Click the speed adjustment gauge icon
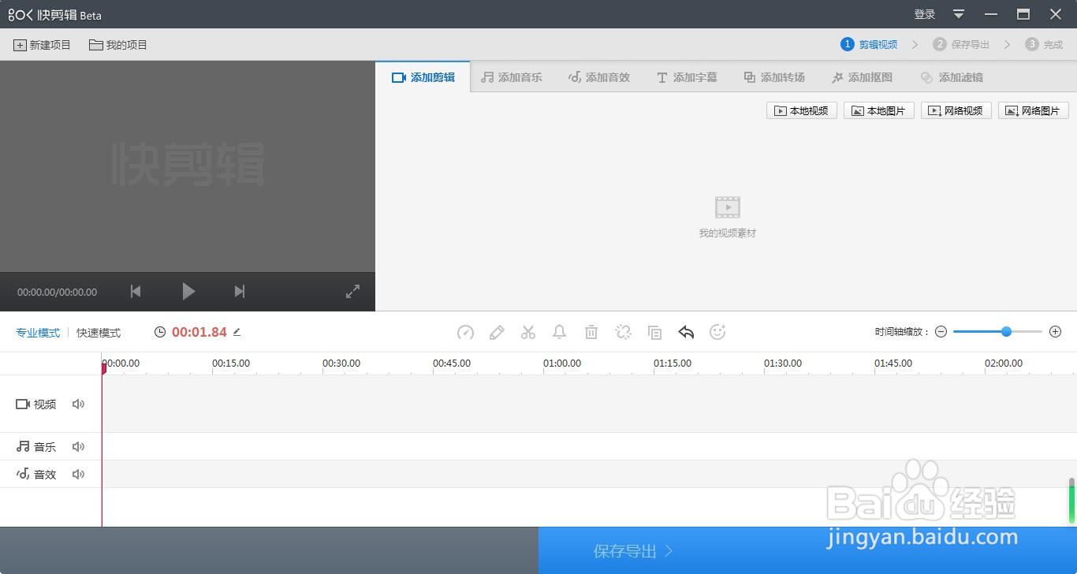This screenshot has width=1077, height=574. tap(465, 332)
